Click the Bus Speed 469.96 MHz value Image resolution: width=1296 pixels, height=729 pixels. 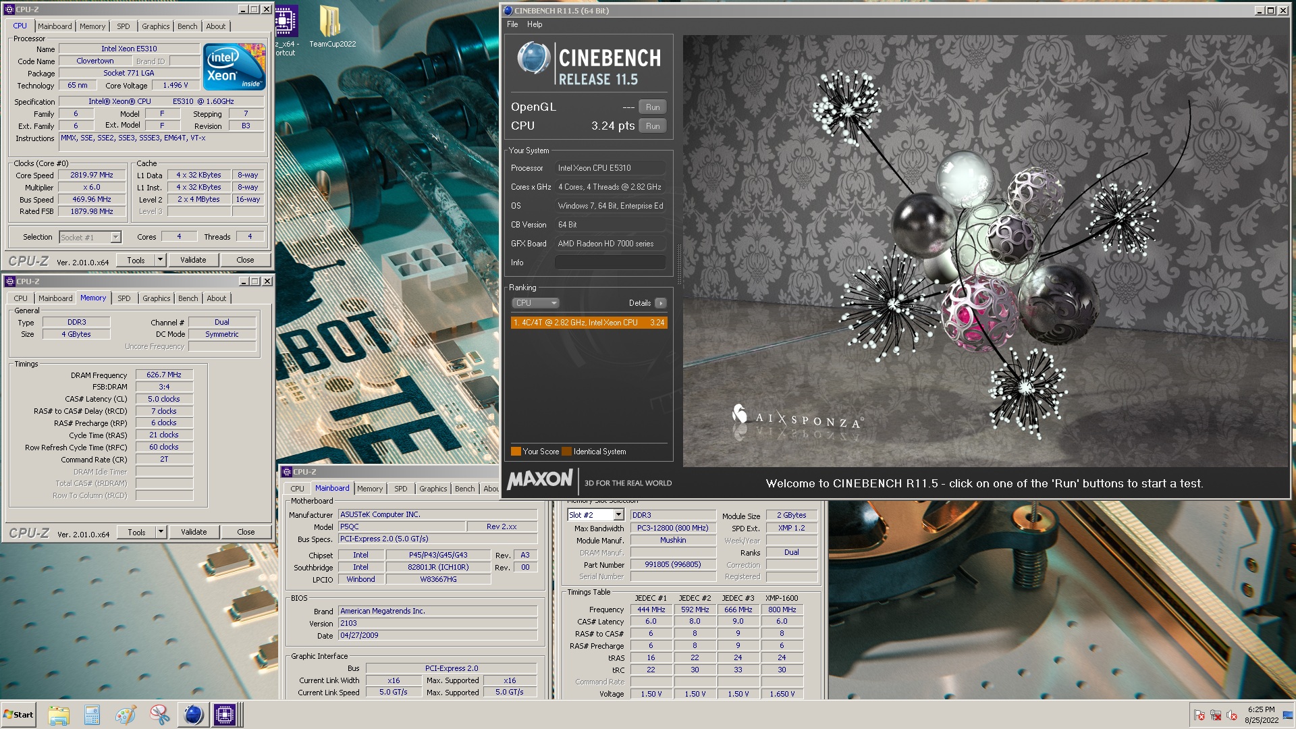[x=92, y=199]
